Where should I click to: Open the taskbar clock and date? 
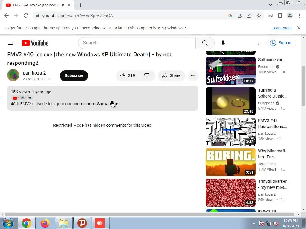pos(291,223)
